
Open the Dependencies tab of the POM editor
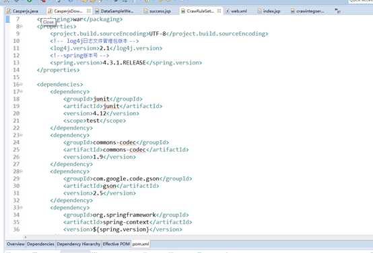(x=40, y=244)
